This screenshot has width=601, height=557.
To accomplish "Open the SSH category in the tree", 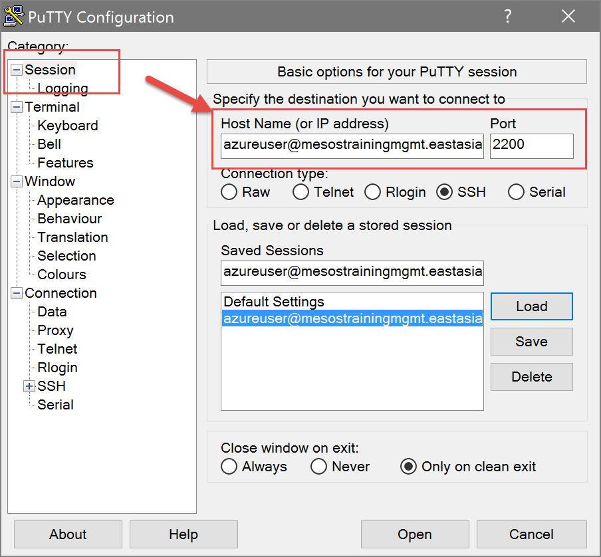I will point(51,386).
